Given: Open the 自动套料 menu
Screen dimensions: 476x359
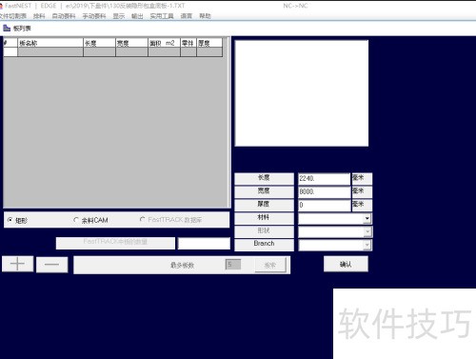Looking at the screenshot, I should tap(64, 16).
